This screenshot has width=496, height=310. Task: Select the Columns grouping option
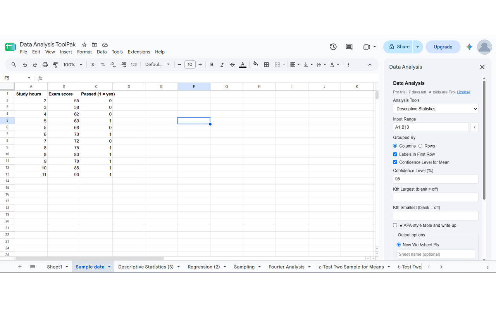[395, 146]
